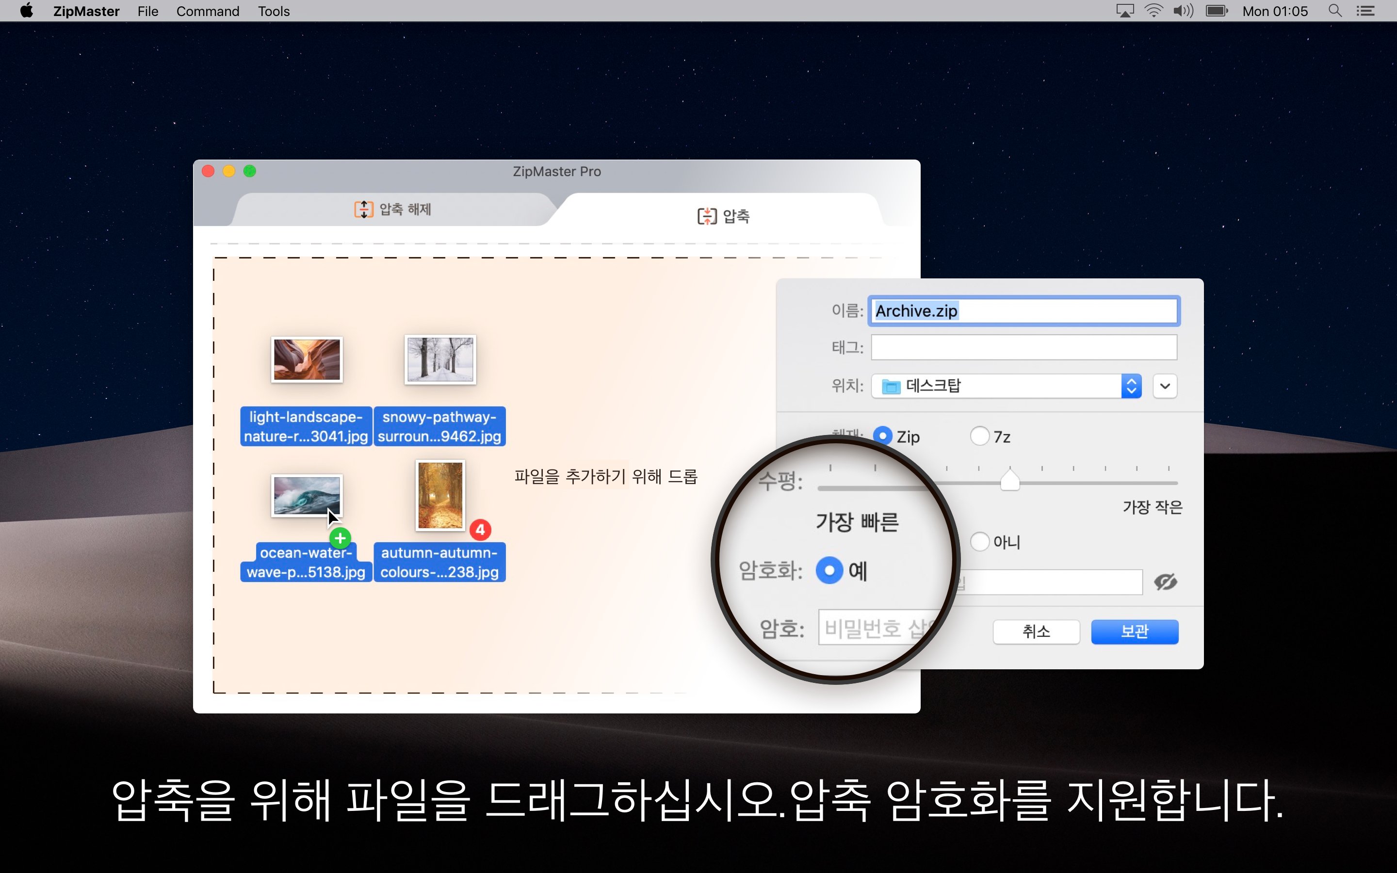Select 예 for encryption
Image resolution: width=1397 pixels, height=873 pixels.
(829, 570)
